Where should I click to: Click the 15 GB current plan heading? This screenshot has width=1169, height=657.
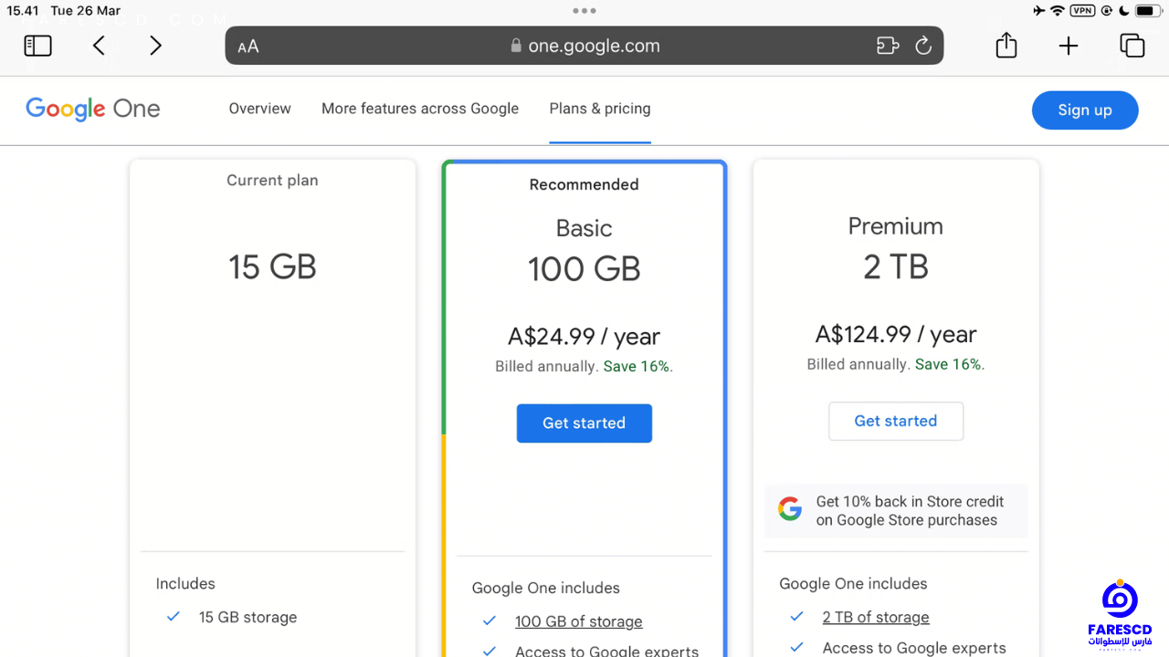pyautogui.click(x=272, y=267)
